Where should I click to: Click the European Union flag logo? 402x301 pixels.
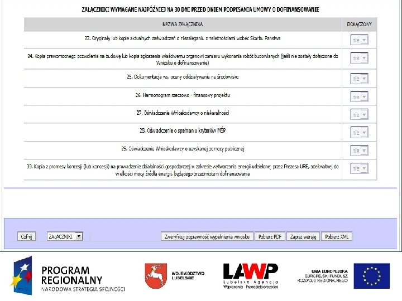coord(371,276)
